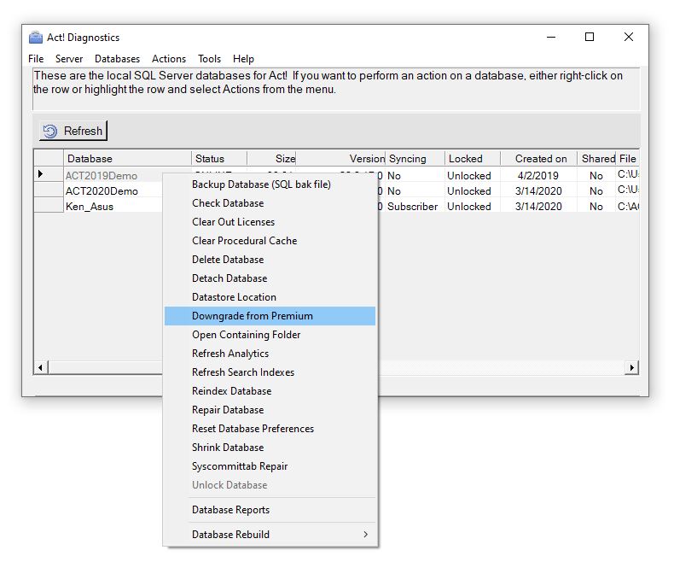Screen dimensions: 674x562
Task: Open Database Reports
Action: tap(270, 510)
